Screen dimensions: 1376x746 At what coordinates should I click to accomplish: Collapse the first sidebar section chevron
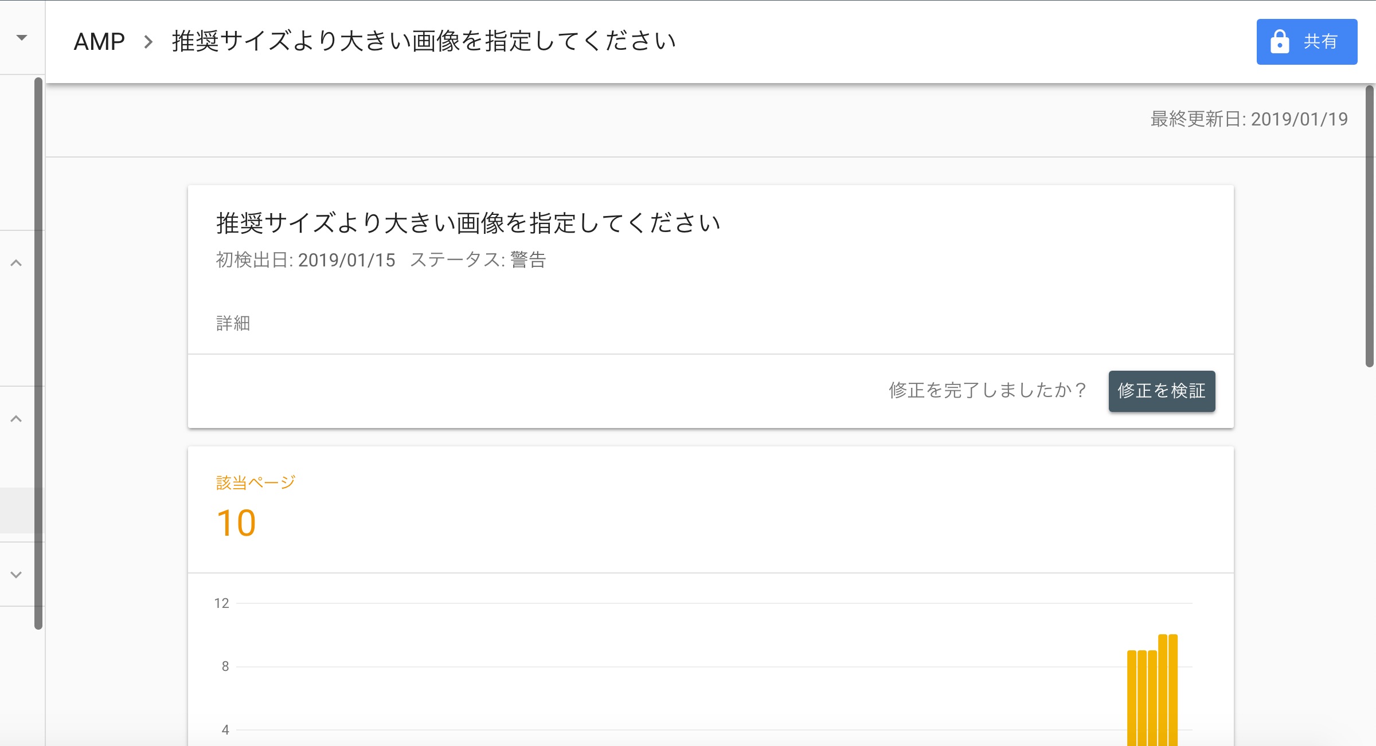(x=17, y=263)
